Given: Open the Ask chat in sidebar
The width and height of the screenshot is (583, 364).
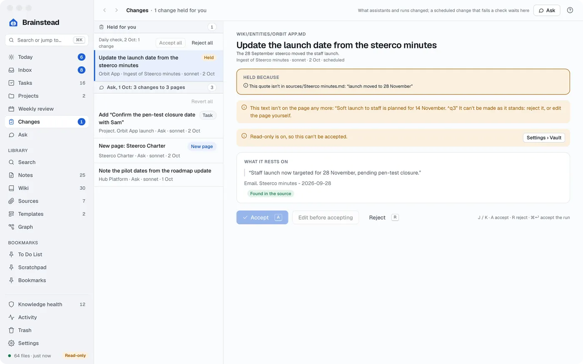Looking at the screenshot, I should tap(47, 135).
